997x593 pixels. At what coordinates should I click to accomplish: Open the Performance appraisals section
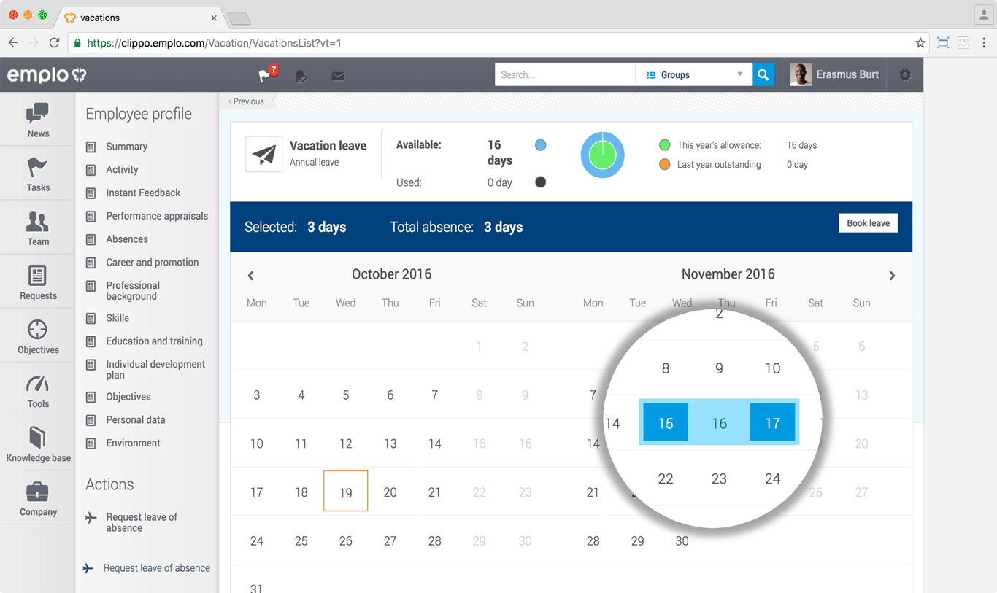coord(156,215)
